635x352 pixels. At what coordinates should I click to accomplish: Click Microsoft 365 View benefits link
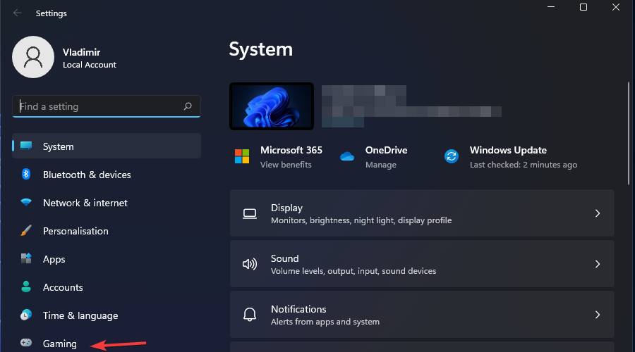click(x=286, y=165)
